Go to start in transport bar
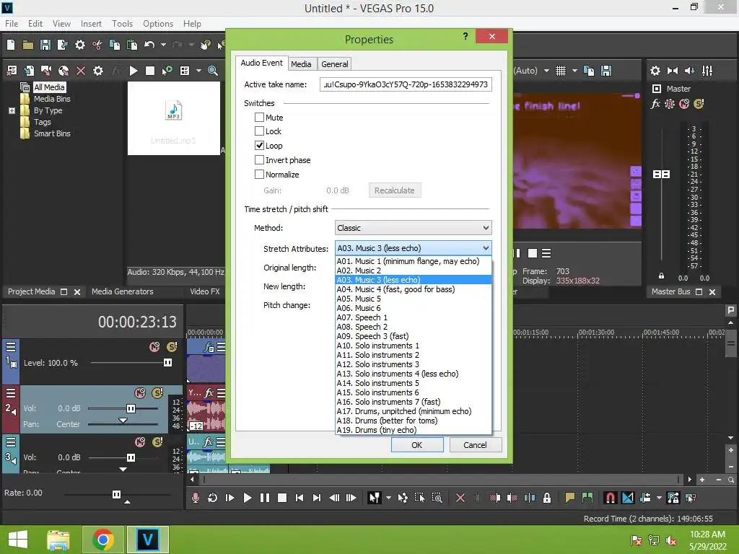This screenshot has width=739, height=554. pos(299,498)
